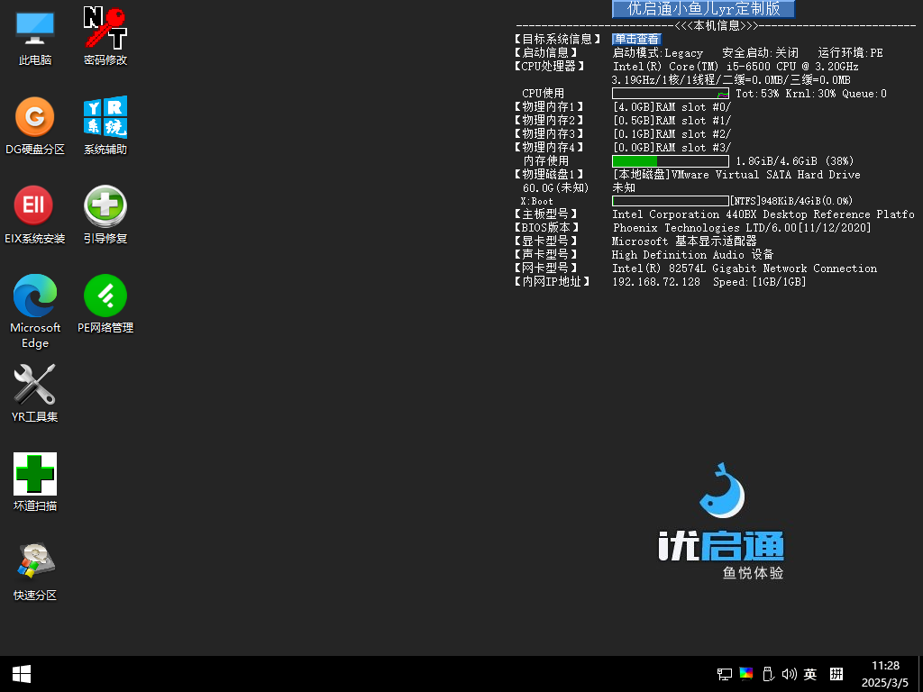Click the Intel(R) 82574L Gigabit Network text

pyautogui.click(x=745, y=269)
